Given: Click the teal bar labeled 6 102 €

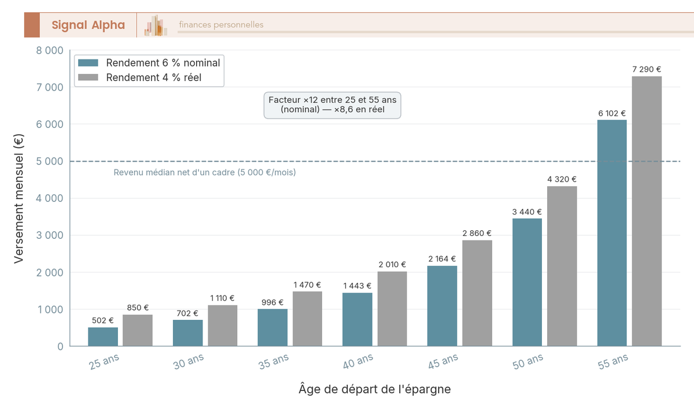Looking at the screenshot, I should (x=612, y=233).
